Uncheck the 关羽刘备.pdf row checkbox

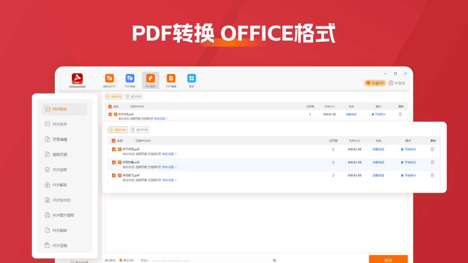click(113, 162)
